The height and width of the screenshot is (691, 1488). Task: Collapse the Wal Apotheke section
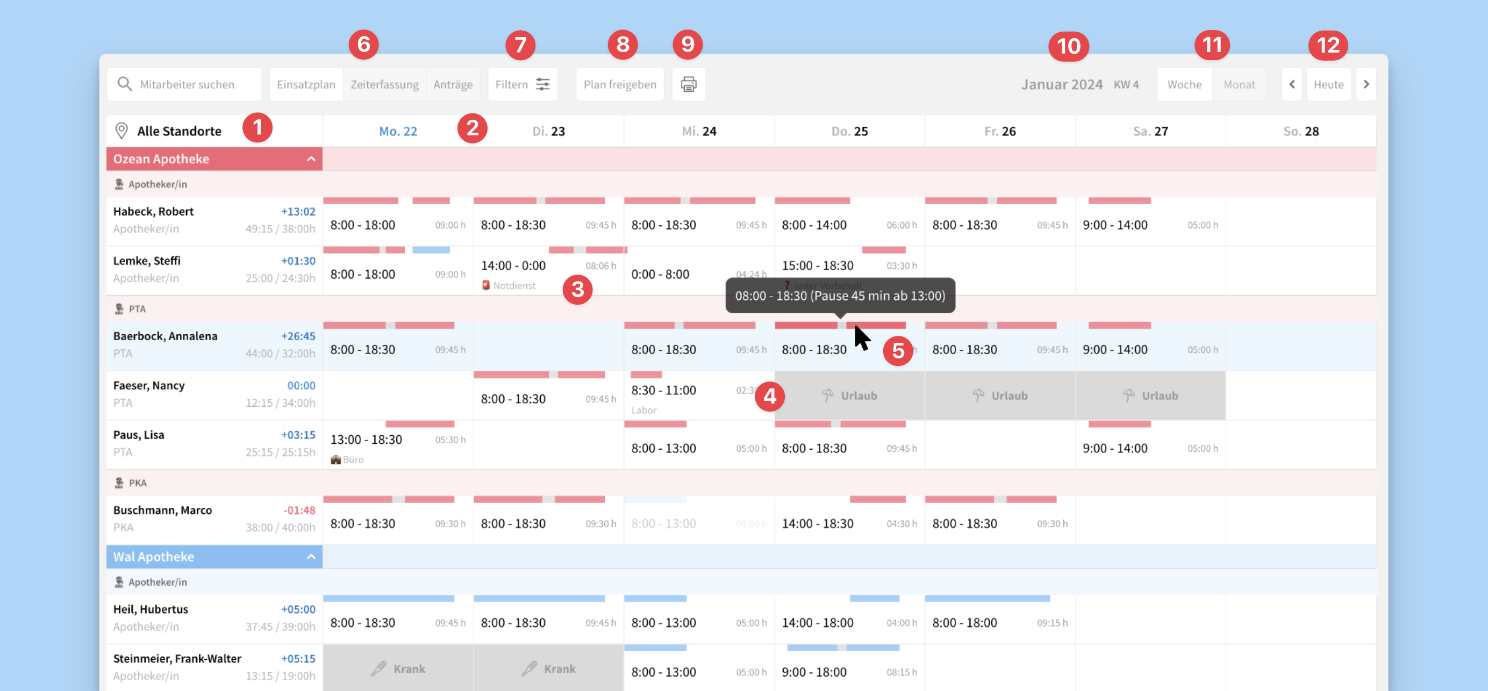pos(311,557)
